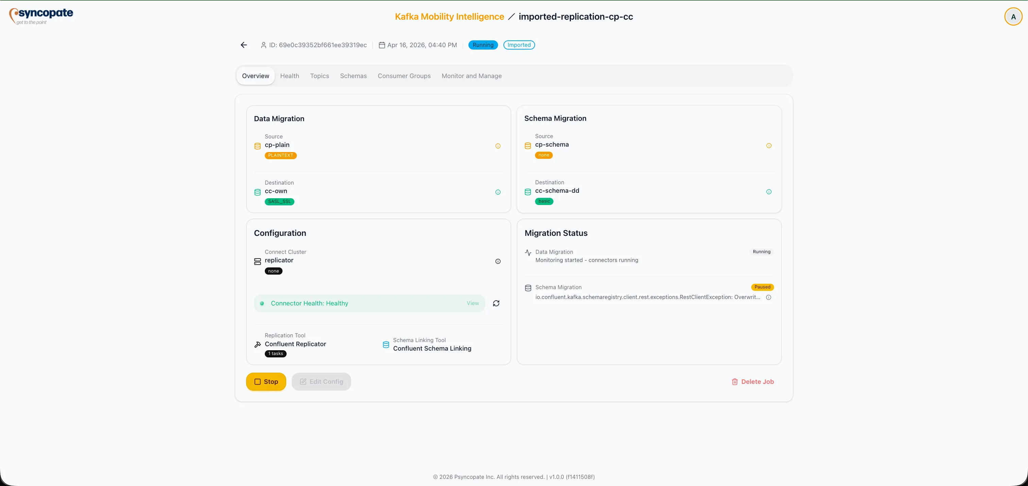The image size is (1028, 486).
Task: Click the Paused badge on Schema Migration
Action: (x=762, y=287)
